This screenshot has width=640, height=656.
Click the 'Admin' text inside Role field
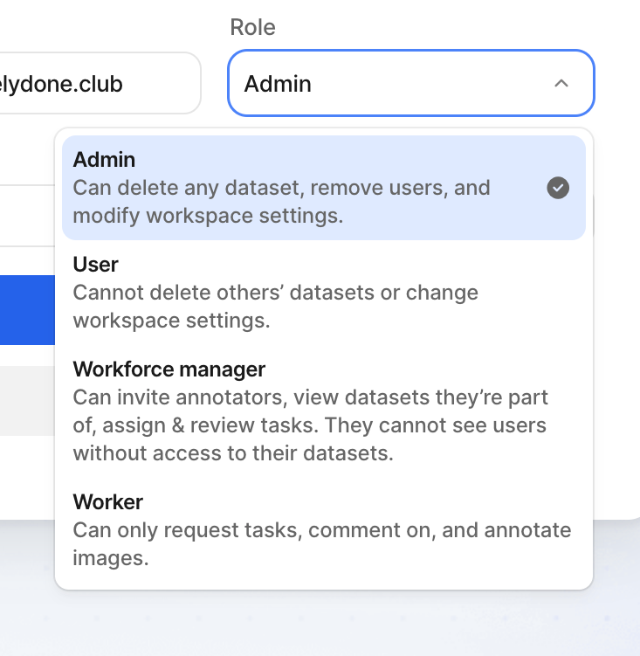[x=278, y=84]
